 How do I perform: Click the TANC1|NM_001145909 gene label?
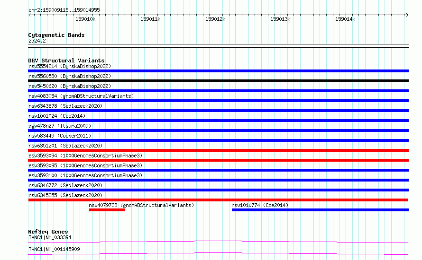54,249
